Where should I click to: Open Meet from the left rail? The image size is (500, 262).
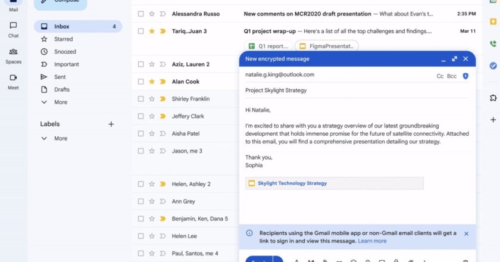click(x=13, y=81)
